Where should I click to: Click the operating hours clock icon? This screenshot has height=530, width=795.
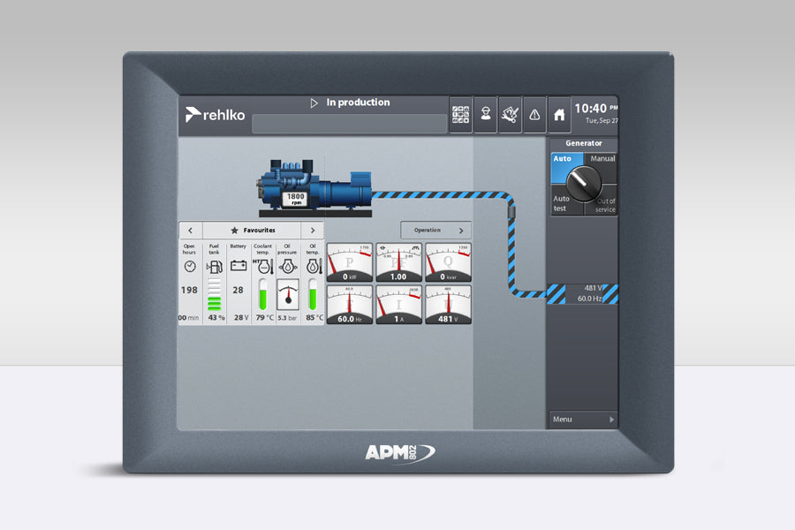(x=189, y=265)
